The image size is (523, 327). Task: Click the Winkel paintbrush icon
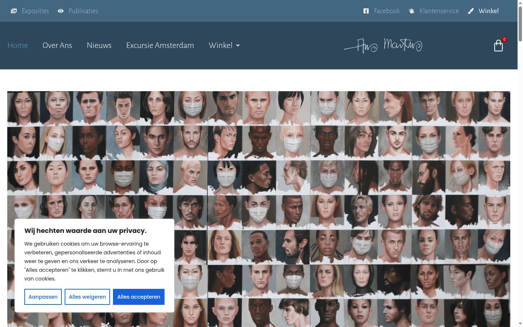pyautogui.click(x=471, y=11)
